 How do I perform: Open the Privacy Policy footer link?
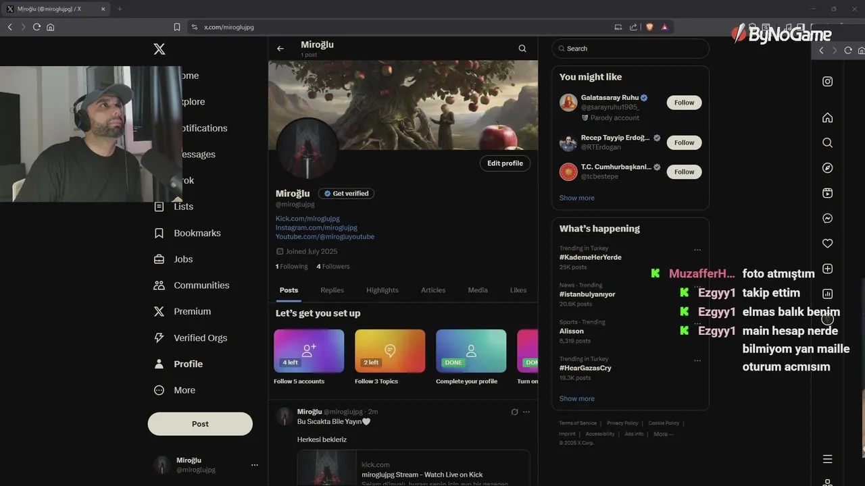coord(622,423)
